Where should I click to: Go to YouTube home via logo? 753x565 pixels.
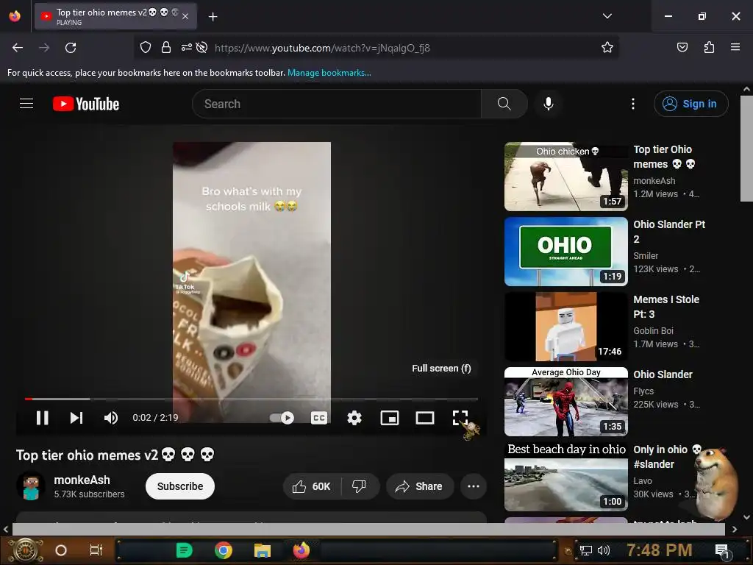tap(86, 104)
